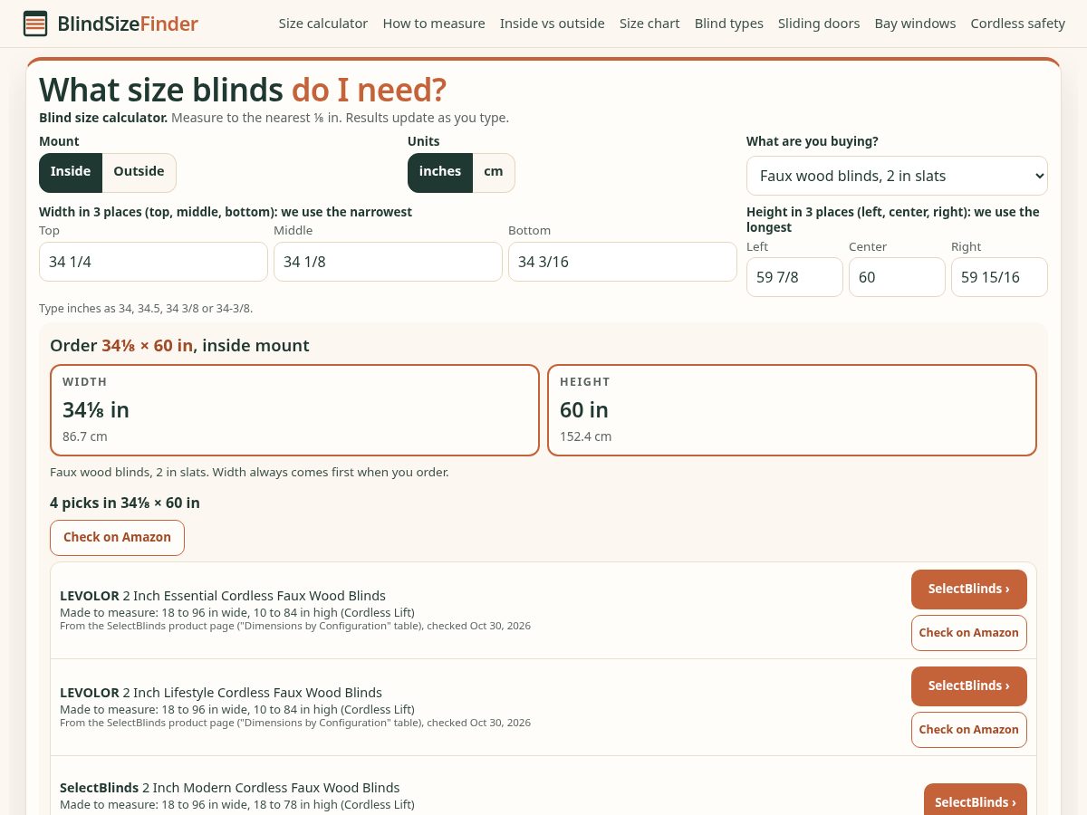
Task: Go to Bay windows page
Action: tap(915, 24)
